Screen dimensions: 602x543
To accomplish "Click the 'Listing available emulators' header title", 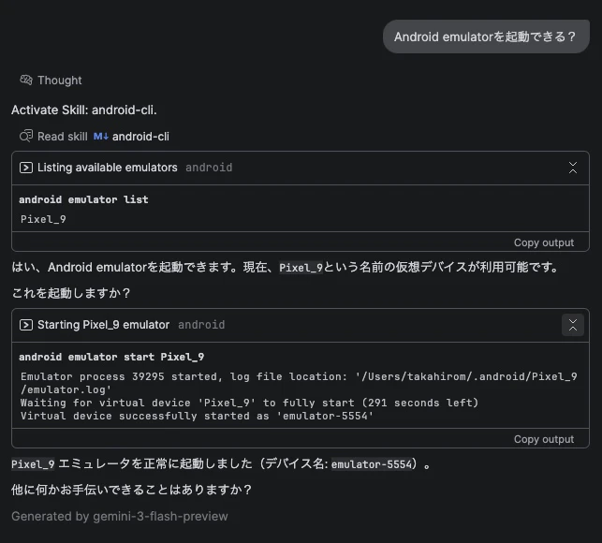I will click(108, 168).
